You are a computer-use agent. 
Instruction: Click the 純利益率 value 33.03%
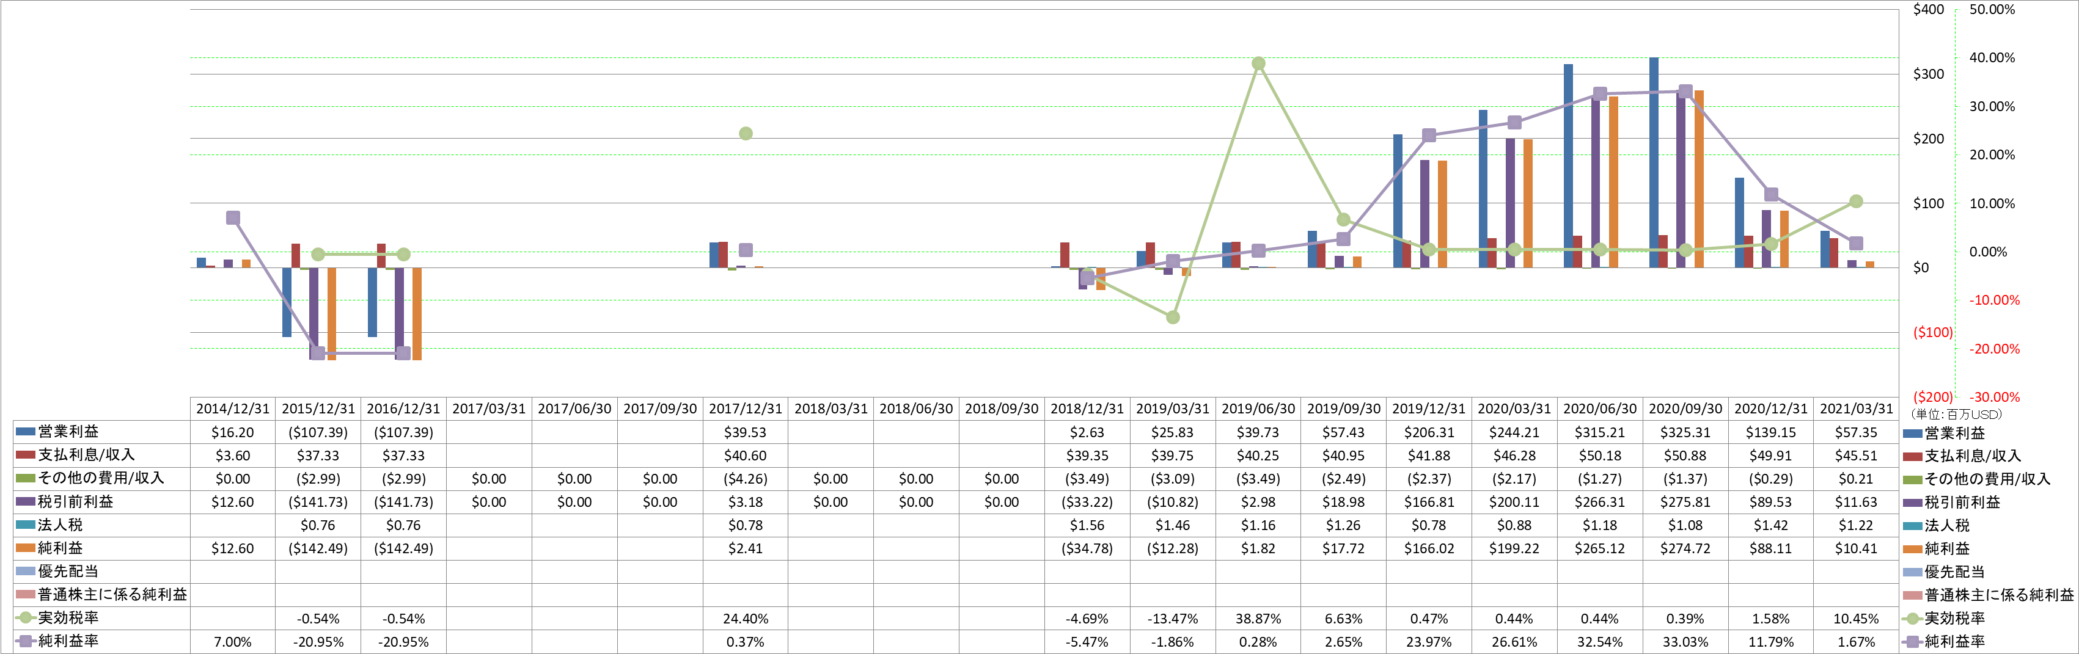1685,643
